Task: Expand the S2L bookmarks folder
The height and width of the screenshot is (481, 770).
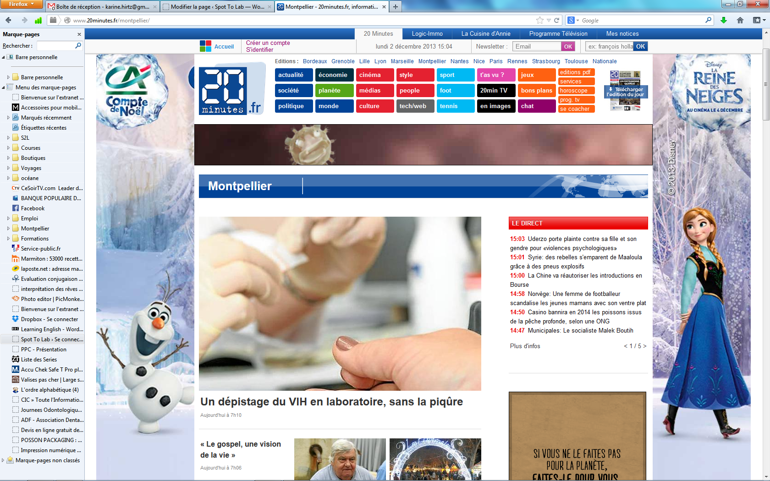Action: [x=8, y=137]
